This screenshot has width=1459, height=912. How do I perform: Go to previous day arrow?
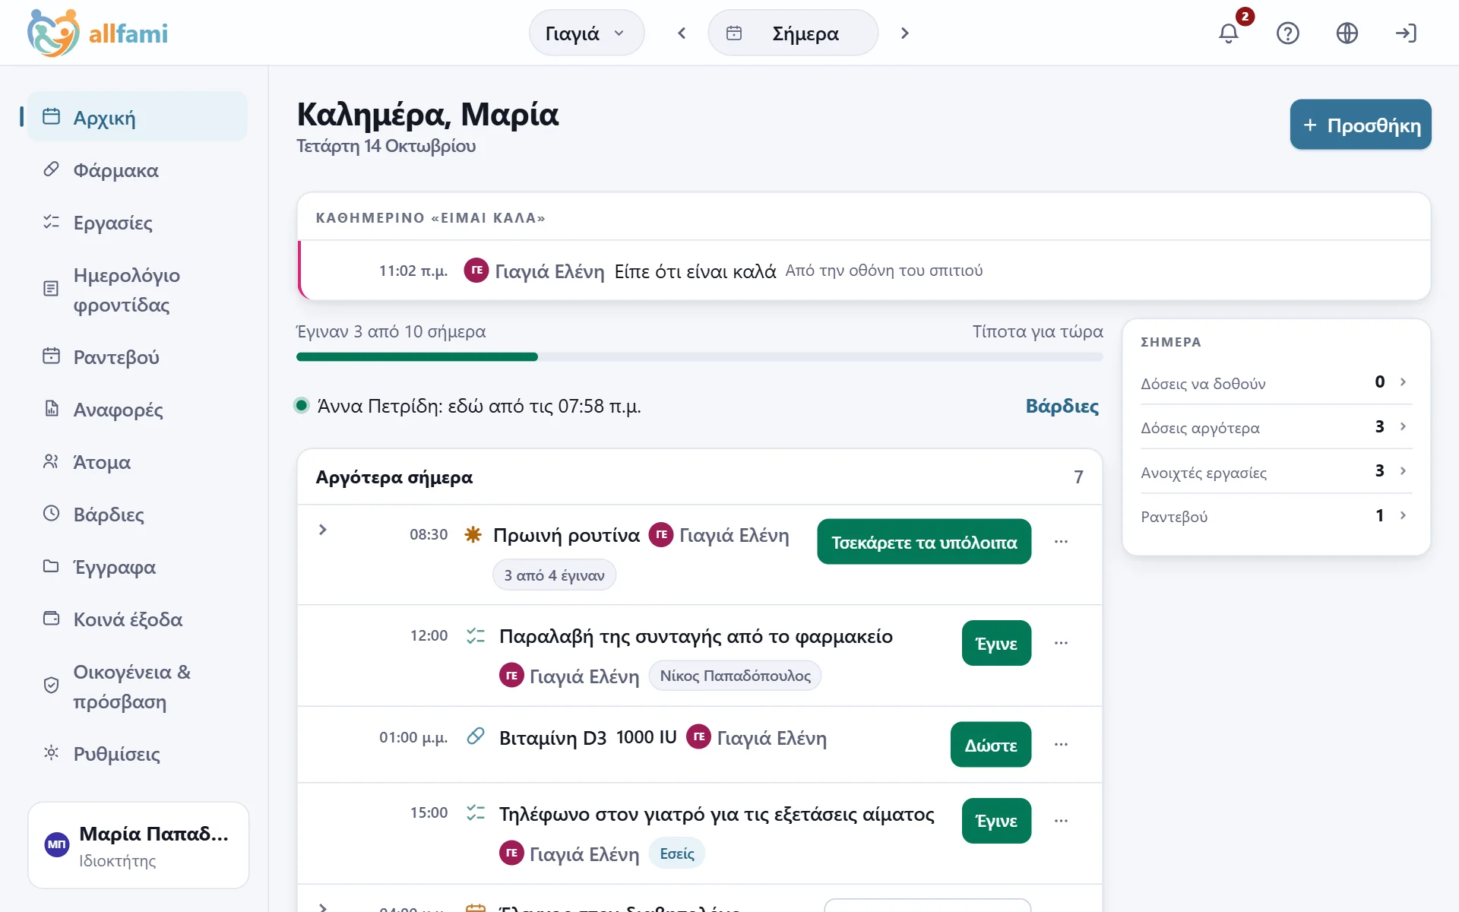pos(682,33)
